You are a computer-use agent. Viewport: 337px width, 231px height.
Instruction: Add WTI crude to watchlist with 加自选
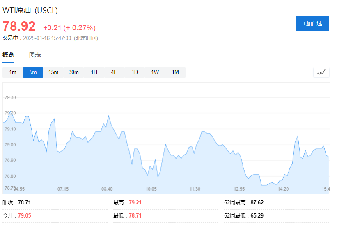(312, 24)
